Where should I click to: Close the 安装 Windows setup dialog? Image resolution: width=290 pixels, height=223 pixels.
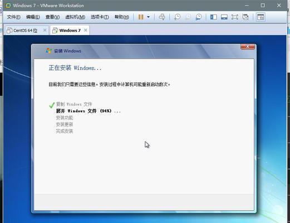[248, 47]
